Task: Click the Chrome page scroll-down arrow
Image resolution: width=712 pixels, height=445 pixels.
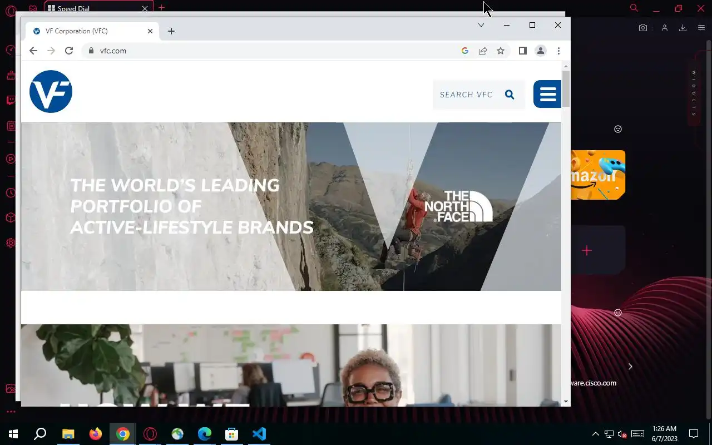Action: coord(566,401)
